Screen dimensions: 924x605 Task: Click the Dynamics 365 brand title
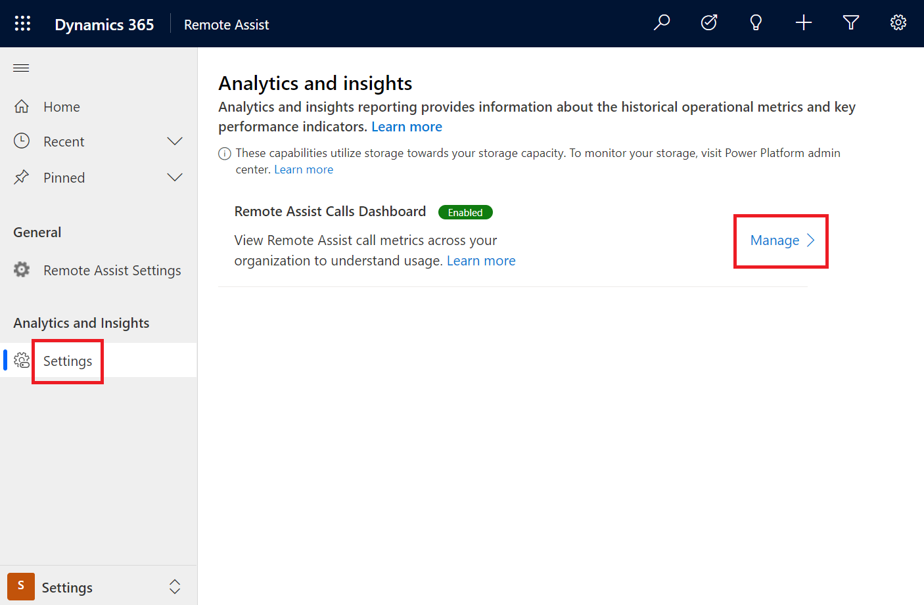point(104,25)
